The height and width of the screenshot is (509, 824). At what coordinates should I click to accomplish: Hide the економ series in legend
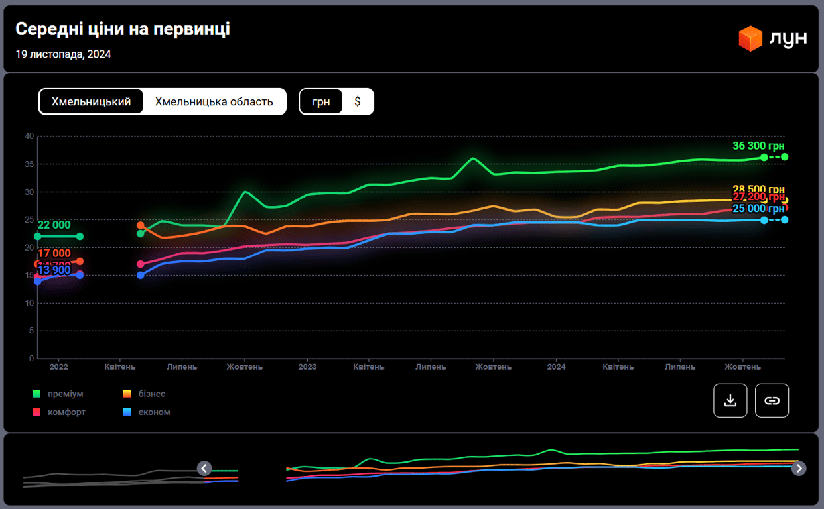pos(154,412)
